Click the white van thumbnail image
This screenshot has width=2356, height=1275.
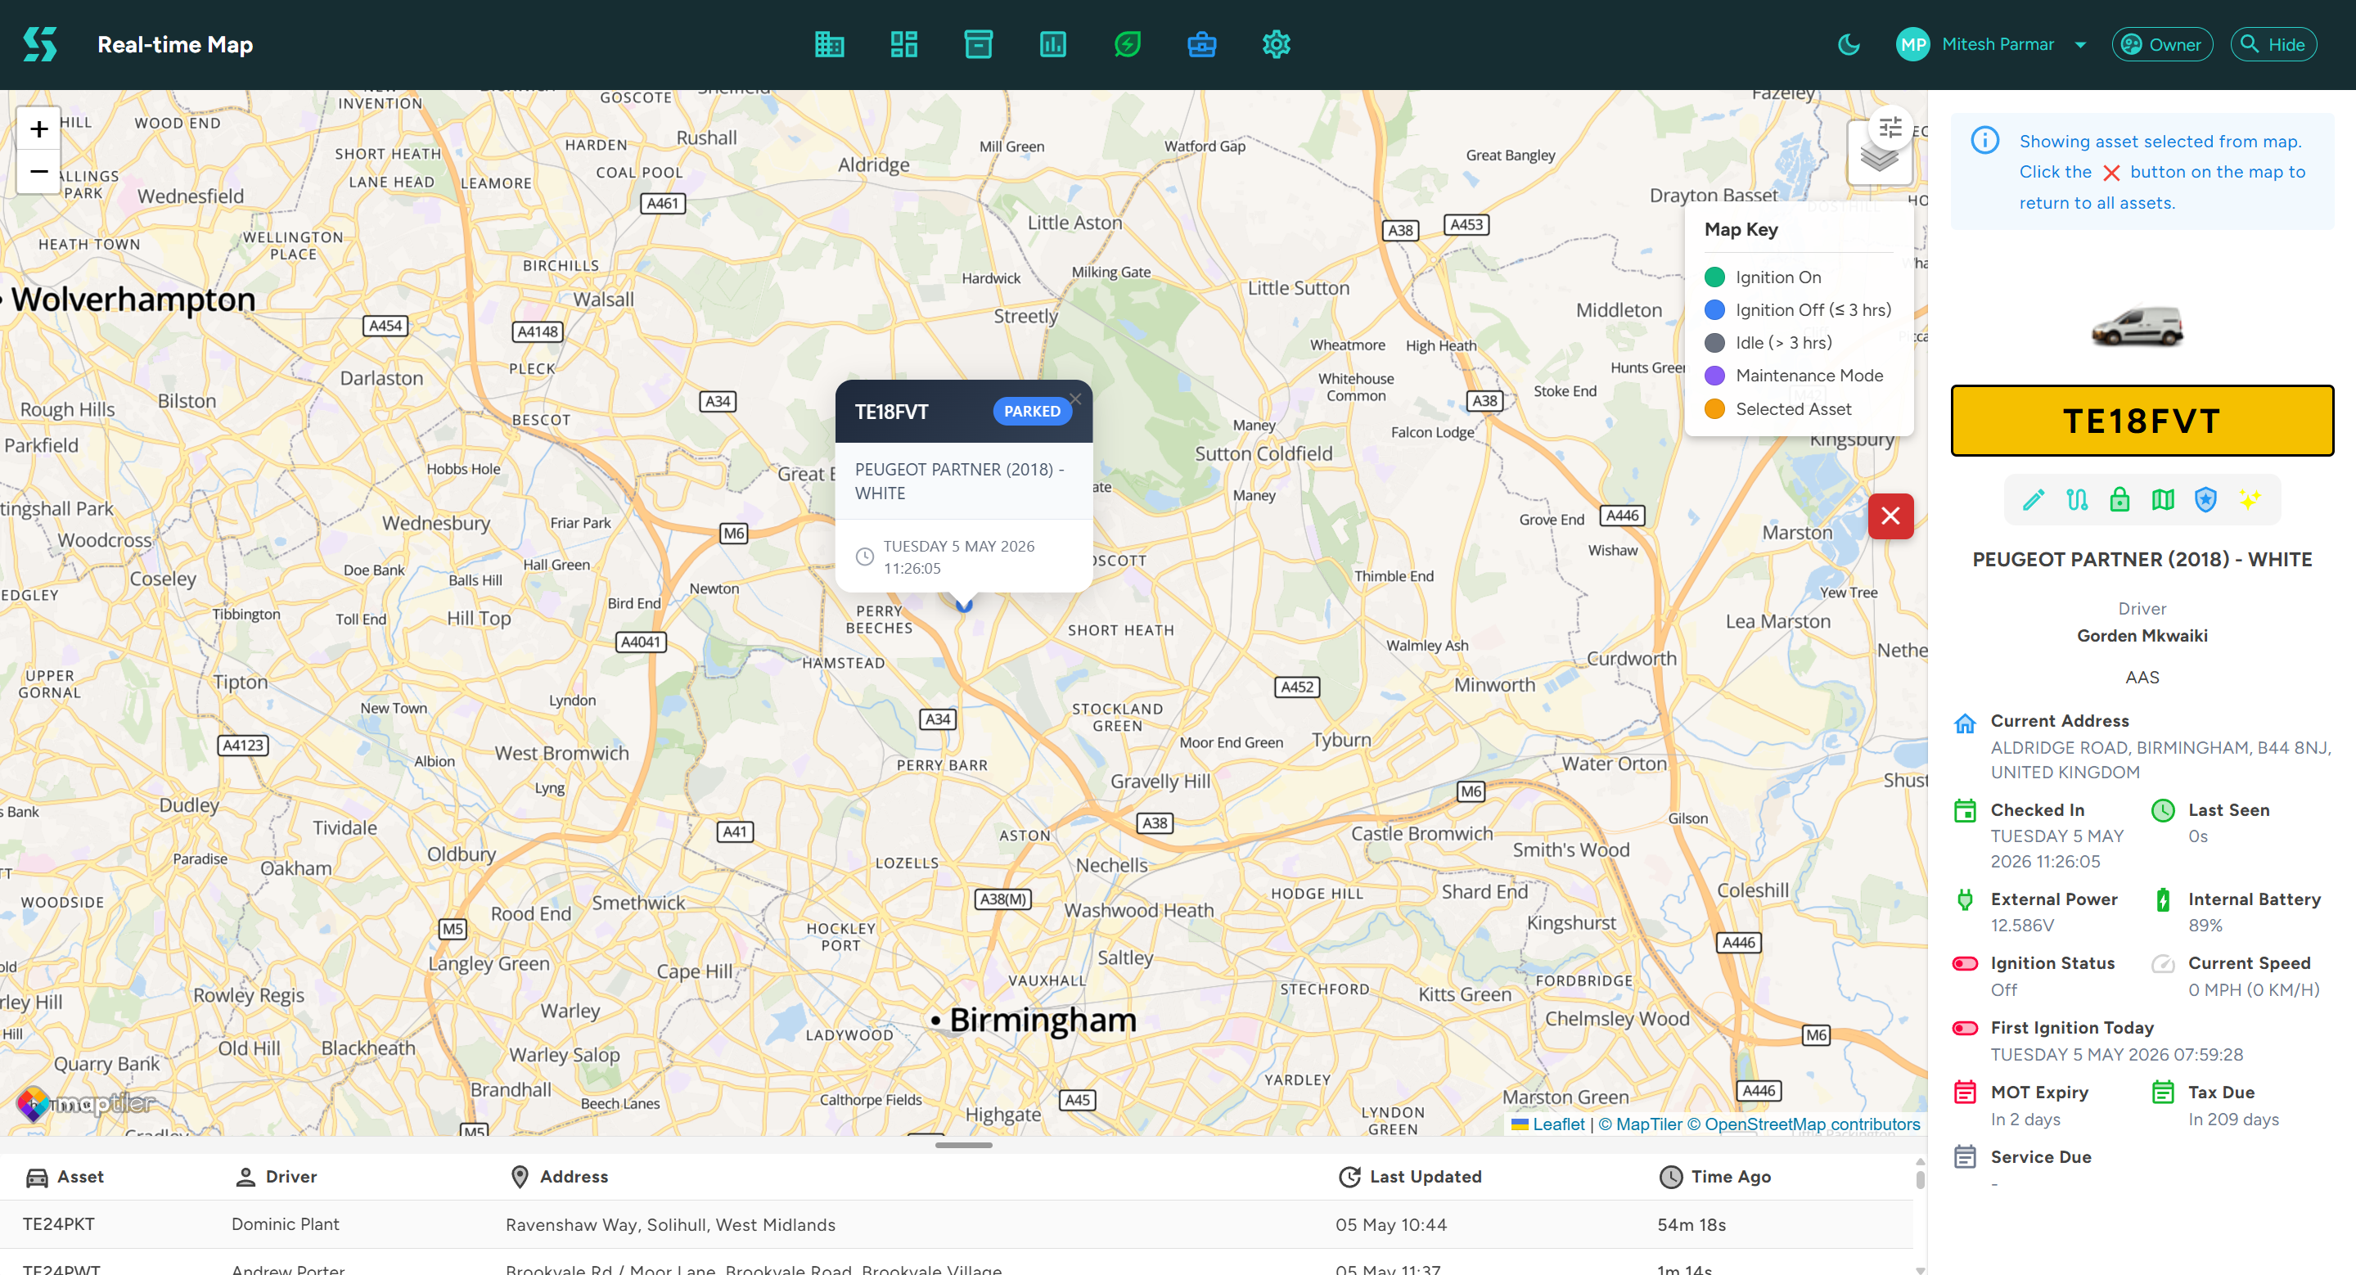pos(2138,327)
